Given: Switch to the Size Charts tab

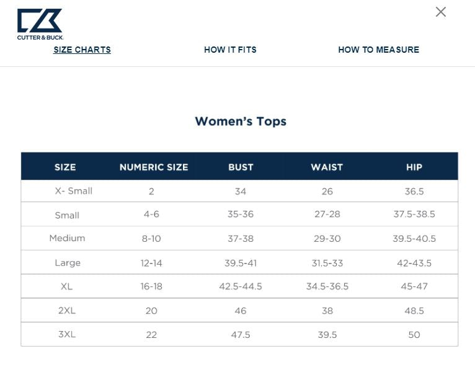Looking at the screenshot, I should (82, 50).
